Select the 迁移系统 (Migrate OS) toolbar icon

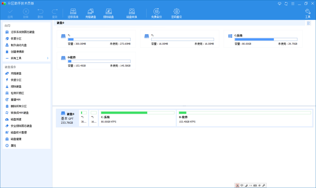click(x=73, y=12)
